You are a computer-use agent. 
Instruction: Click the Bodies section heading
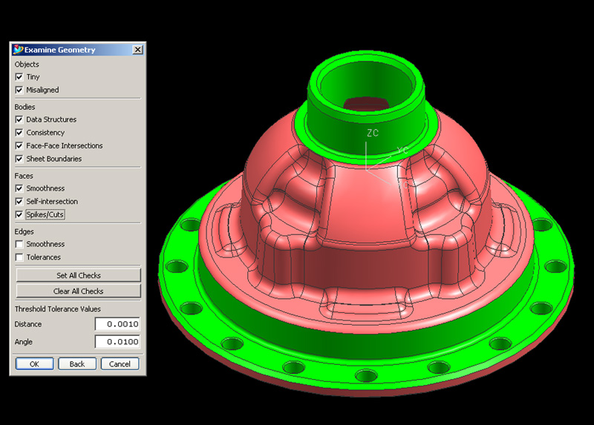25,107
